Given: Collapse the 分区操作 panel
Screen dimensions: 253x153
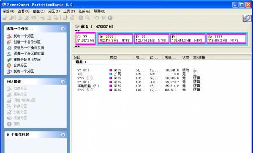Looking at the screenshot, I should click(63, 82).
